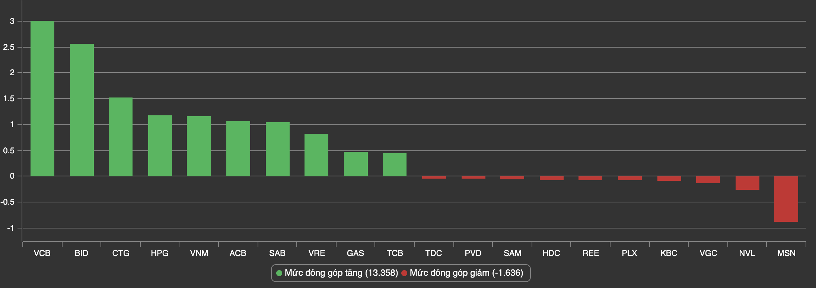This screenshot has width=816, height=288.
Task: Click the -0.5 y-axis value
Action: (7, 202)
